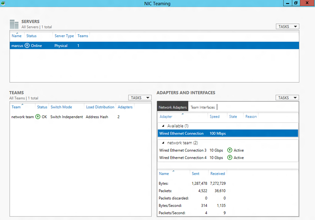Switch to the Team Interfaces tab

pos(202,107)
